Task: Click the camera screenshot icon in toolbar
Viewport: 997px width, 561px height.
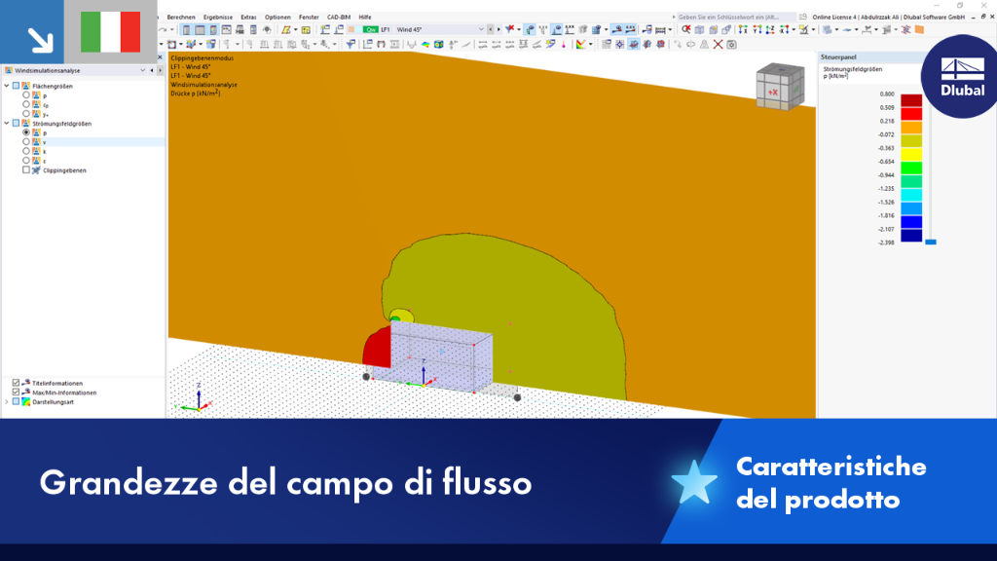Action: [x=732, y=45]
